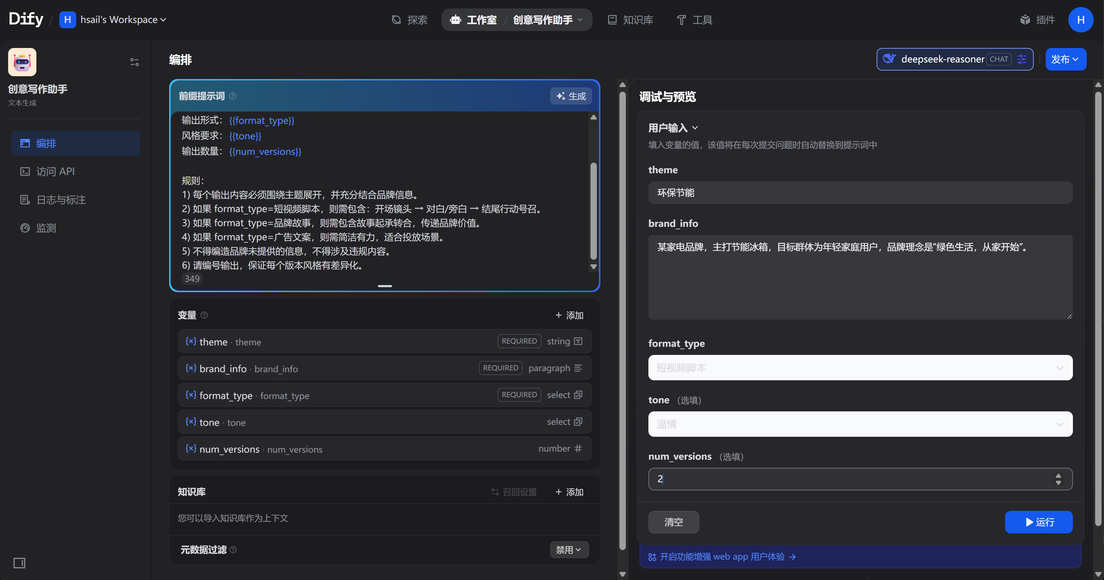Image resolution: width=1104 pixels, height=580 pixels.
Task: Click the brand_info textarea resize grip
Action: pyautogui.click(x=1069, y=316)
